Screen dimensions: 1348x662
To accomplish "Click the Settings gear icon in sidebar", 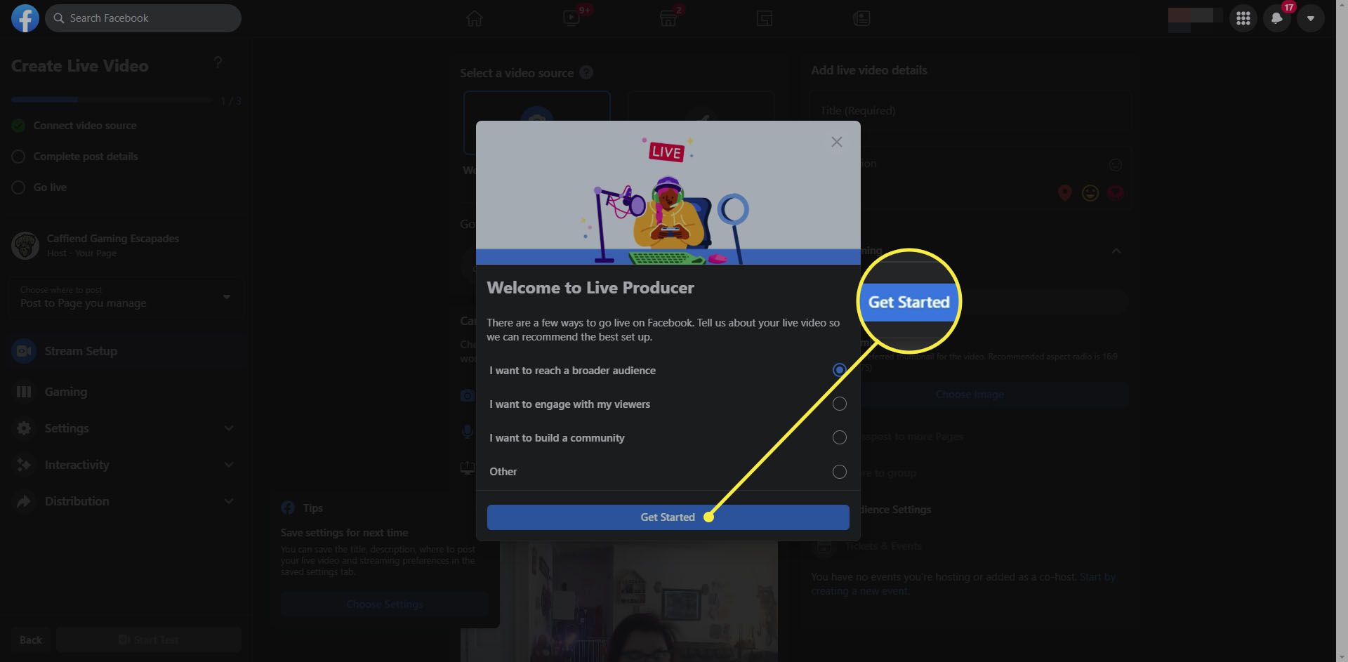I will coord(24,428).
